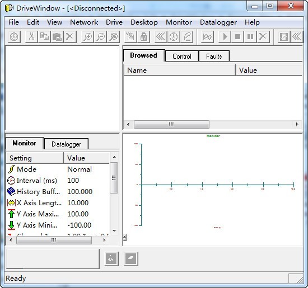Image resolution: width=308 pixels, height=288 pixels.
Task: Start monitoring with the play icon
Action: pyautogui.click(x=225, y=37)
